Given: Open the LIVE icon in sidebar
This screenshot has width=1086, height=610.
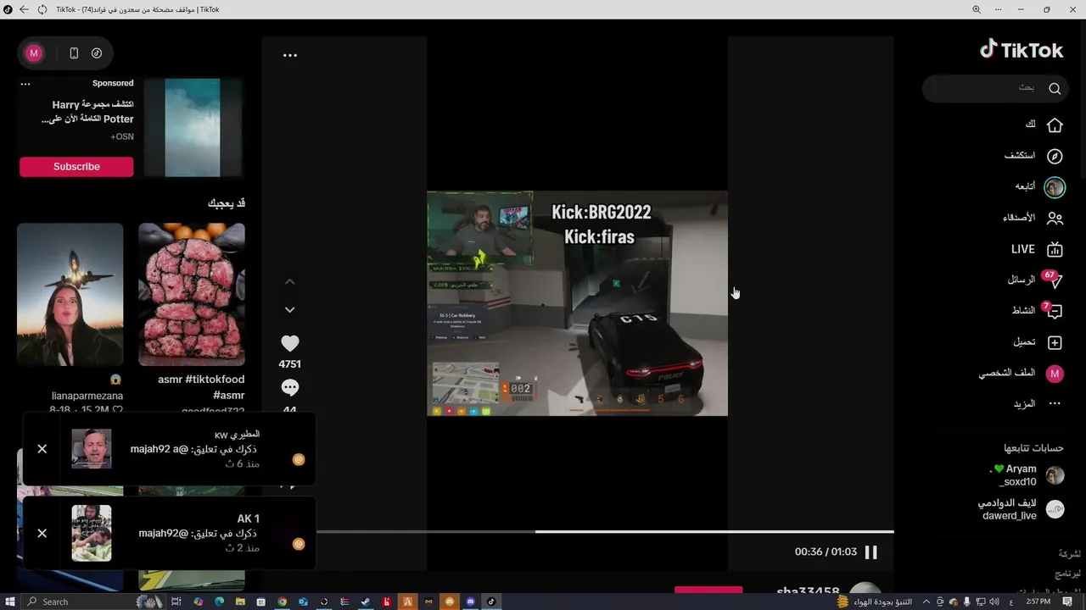Looking at the screenshot, I should 1055,249.
